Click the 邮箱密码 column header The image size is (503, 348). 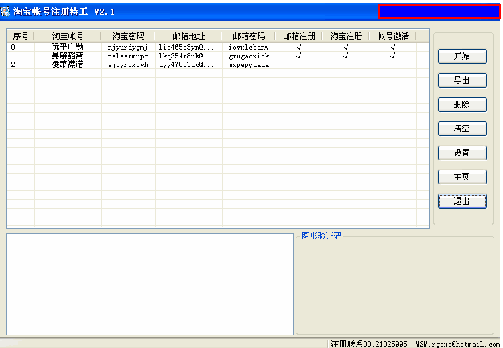(249, 36)
